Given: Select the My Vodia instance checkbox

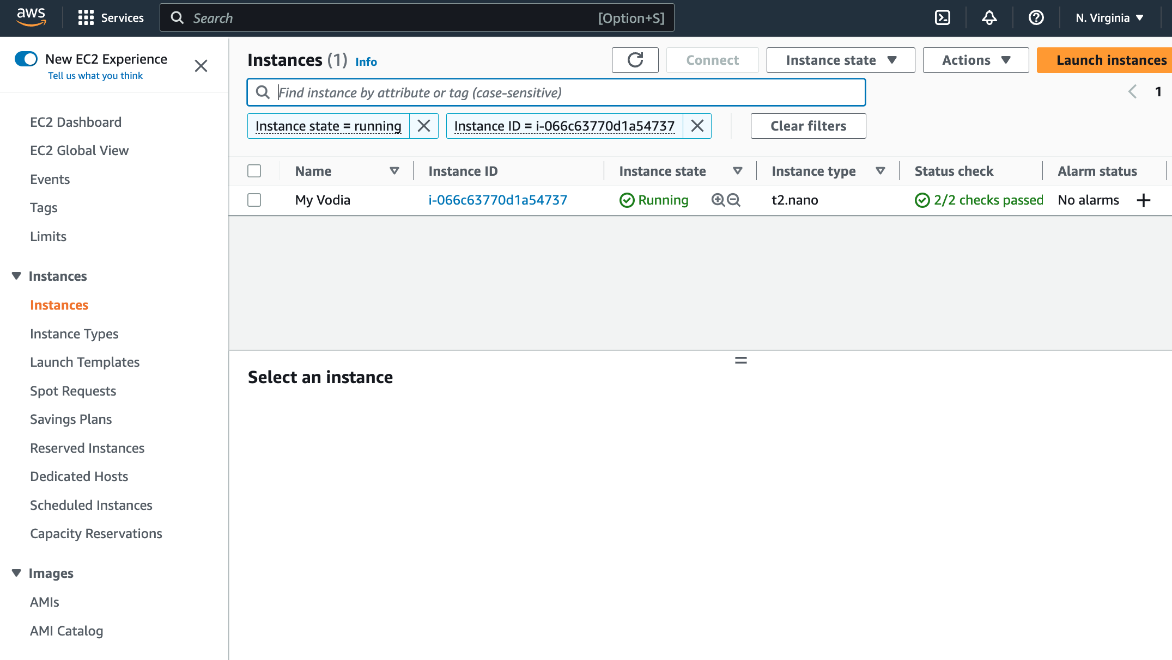Looking at the screenshot, I should point(254,200).
